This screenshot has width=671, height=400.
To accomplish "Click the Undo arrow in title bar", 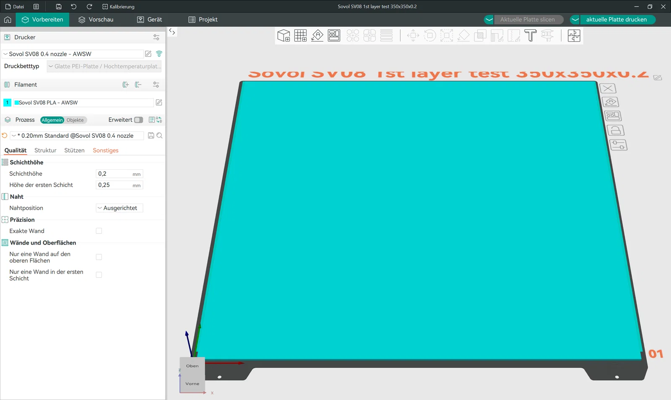I will pos(74,7).
